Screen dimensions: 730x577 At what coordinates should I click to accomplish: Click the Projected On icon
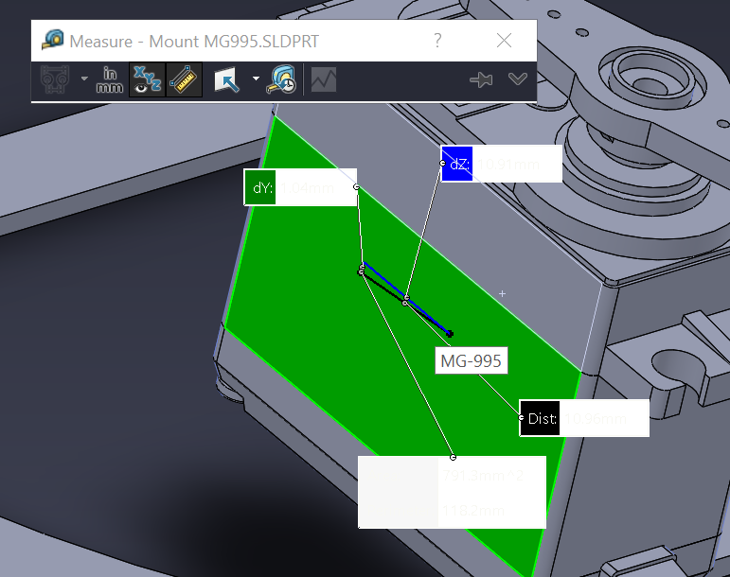pos(226,79)
